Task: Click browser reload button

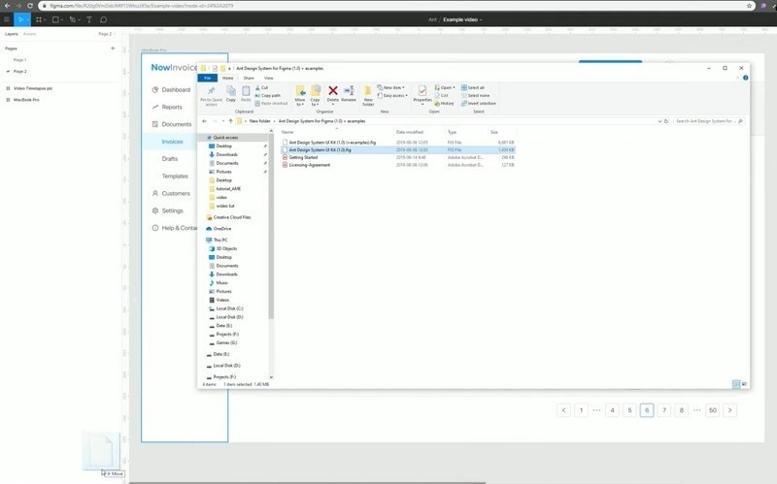Action: [30, 6]
